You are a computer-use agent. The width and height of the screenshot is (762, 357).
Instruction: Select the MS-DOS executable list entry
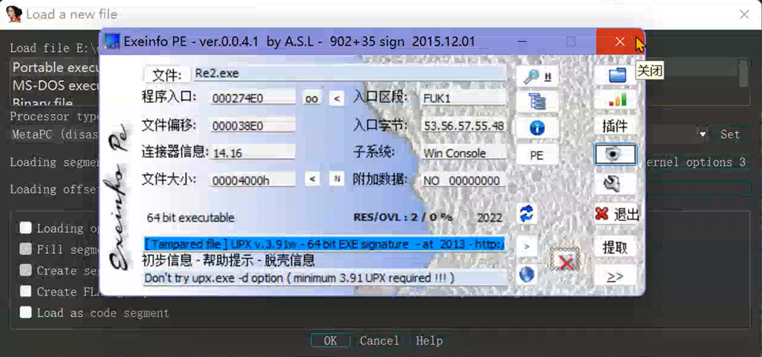coord(57,86)
